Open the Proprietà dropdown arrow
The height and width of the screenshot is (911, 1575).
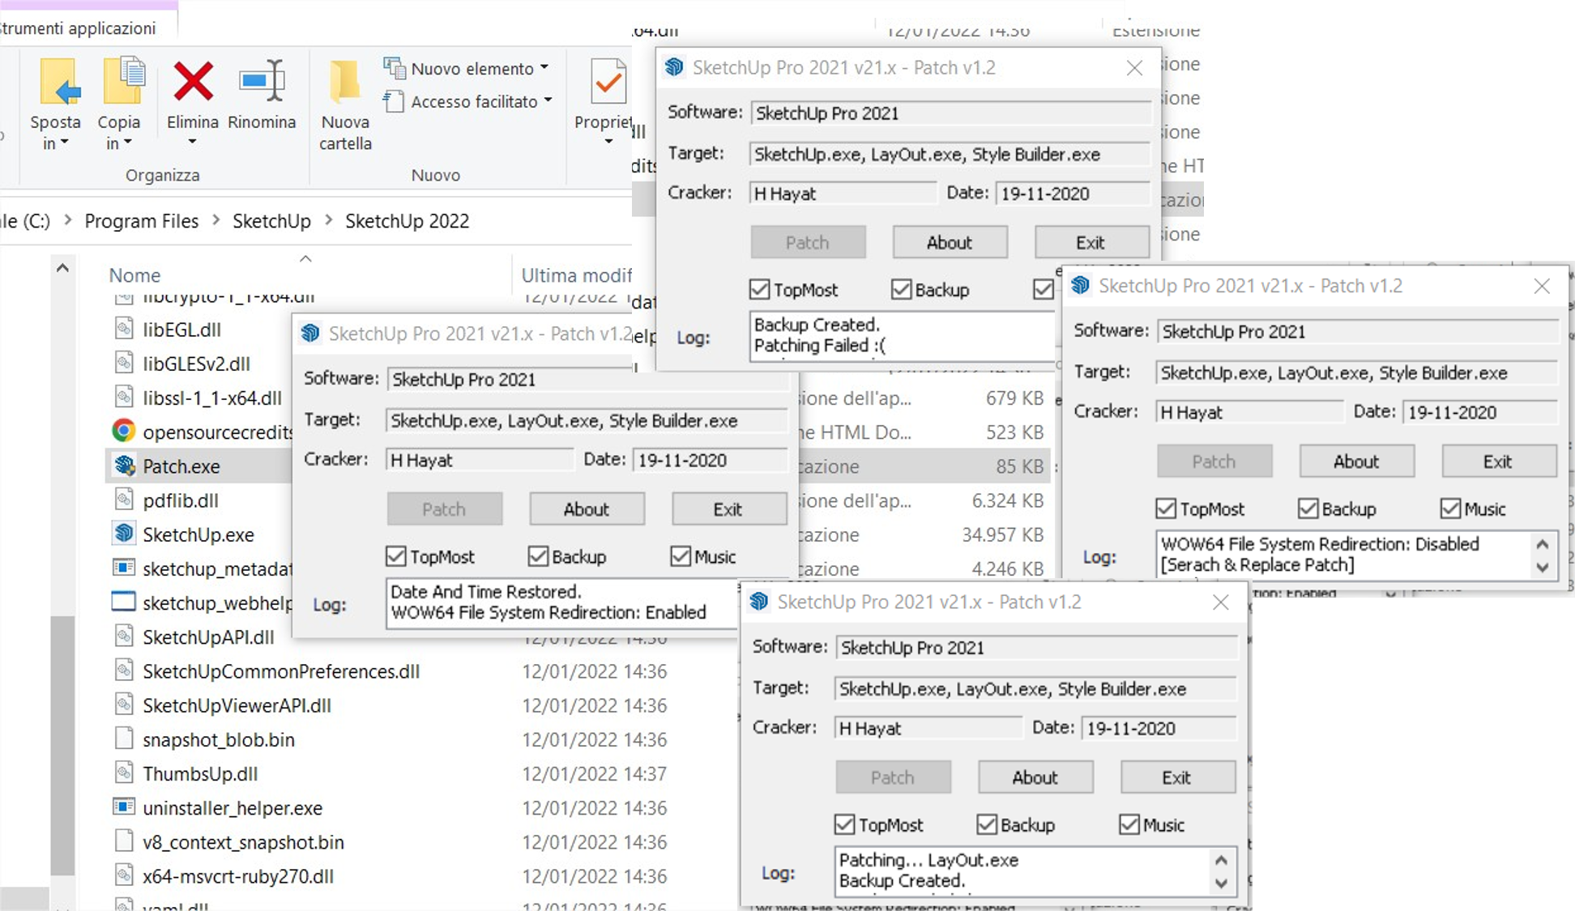click(608, 143)
